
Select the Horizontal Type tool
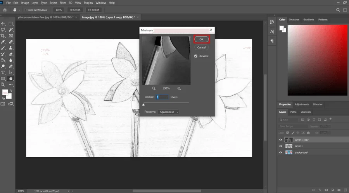(3, 73)
